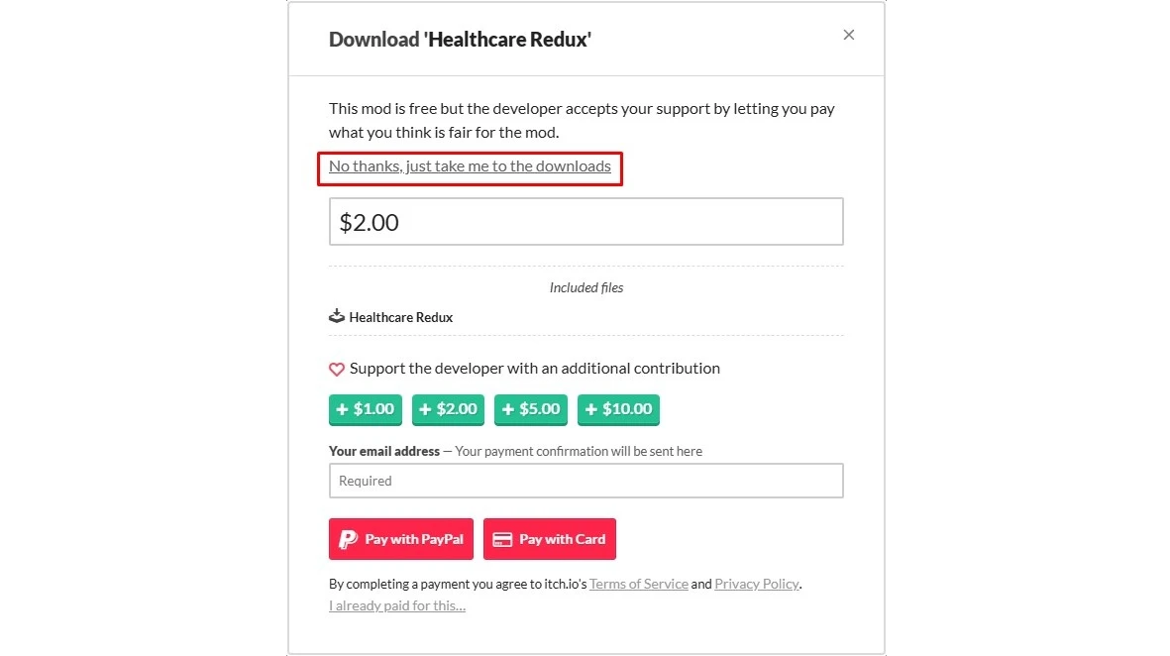Screen dimensions: 1170x656
Task: Add a $2.00 contribution
Action: (x=448, y=409)
